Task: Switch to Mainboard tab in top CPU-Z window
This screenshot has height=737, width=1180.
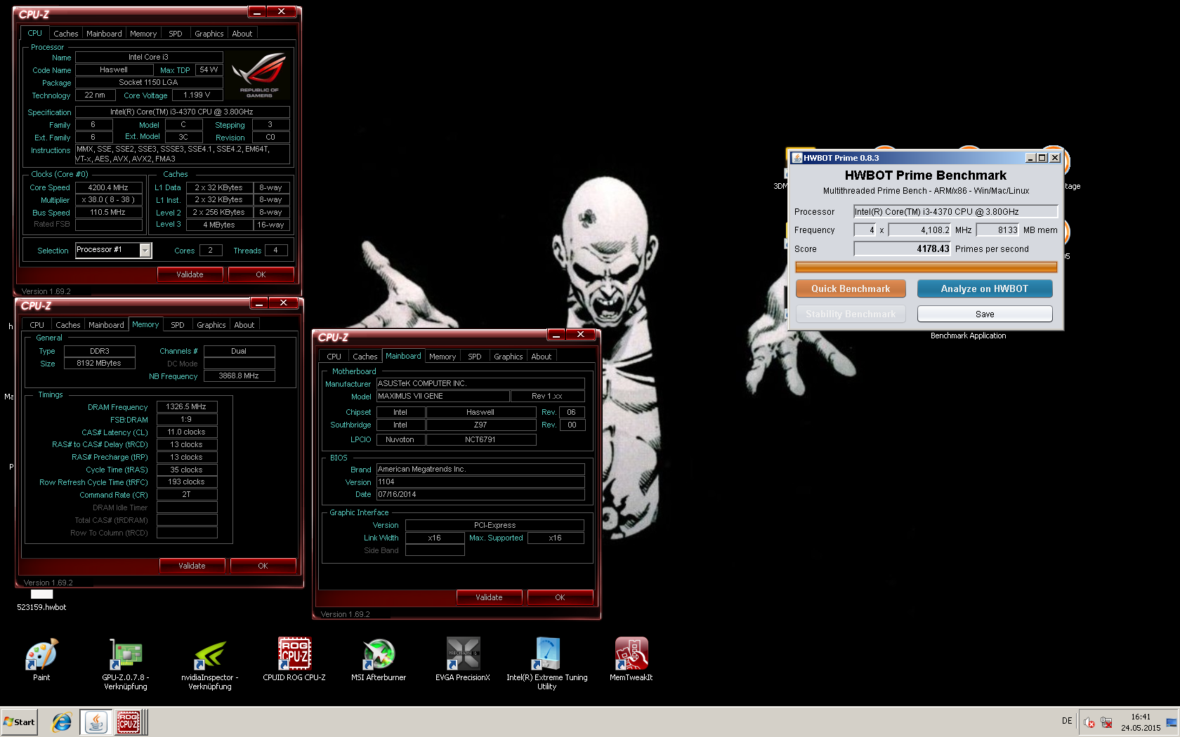Action: click(104, 34)
